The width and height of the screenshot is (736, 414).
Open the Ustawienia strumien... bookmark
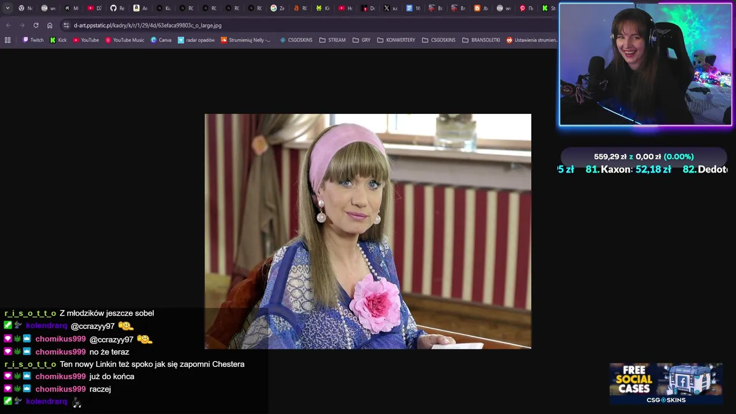[x=532, y=40]
